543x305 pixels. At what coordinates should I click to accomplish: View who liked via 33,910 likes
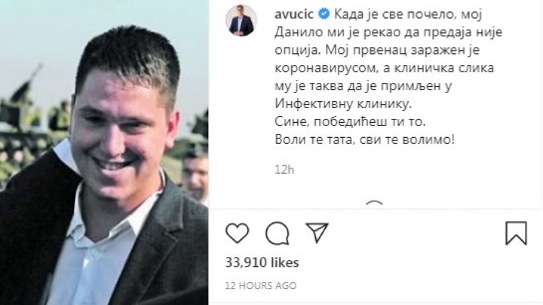pos(262,263)
